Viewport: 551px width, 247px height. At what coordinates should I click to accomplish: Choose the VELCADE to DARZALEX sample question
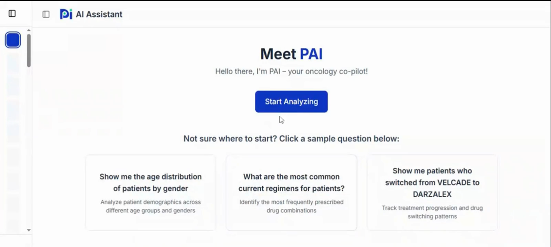click(432, 182)
